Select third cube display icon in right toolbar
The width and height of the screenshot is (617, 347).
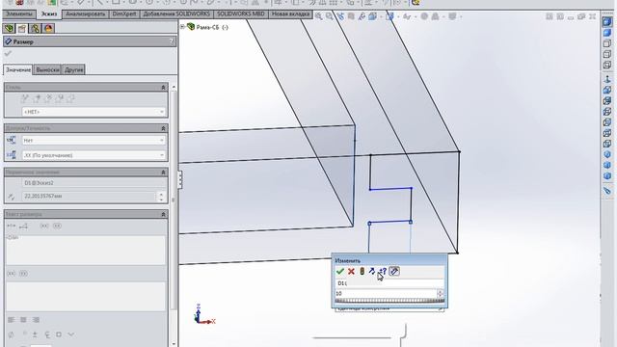(x=607, y=43)
